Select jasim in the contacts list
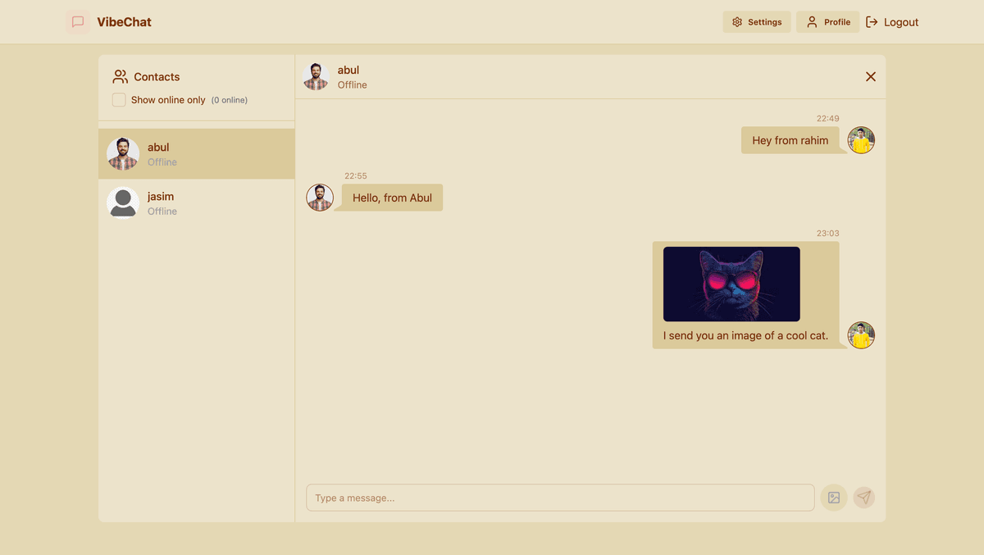The width and height of the screenshot is (984, 555). [x=197, y=203]
